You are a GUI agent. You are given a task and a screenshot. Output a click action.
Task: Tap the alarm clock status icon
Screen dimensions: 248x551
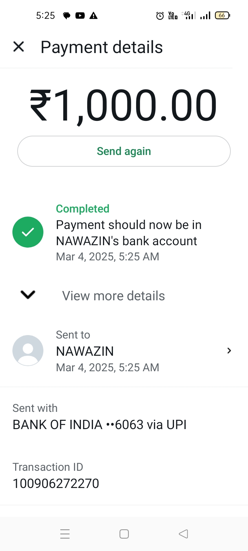point(160,15)
